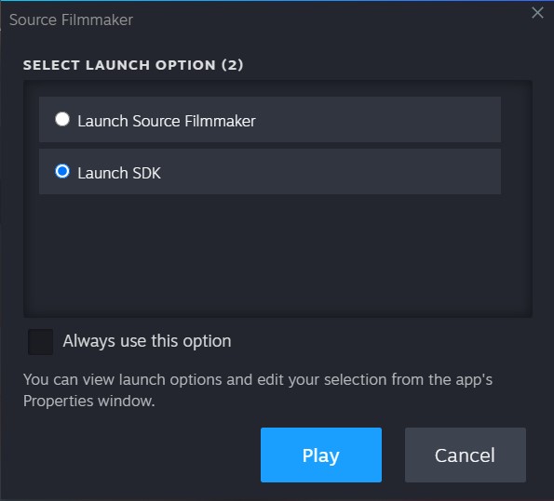Viewport: 554px width, 501px height.
Task: Click the Source Filmmaker window title
Action: pyautogui.click(x=71, y=20)
